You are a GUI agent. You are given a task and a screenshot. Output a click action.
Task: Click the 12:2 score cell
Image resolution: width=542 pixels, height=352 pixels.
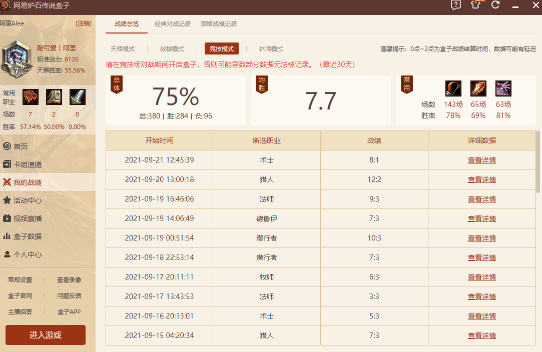pyautogui.click(x=374, y=179)
